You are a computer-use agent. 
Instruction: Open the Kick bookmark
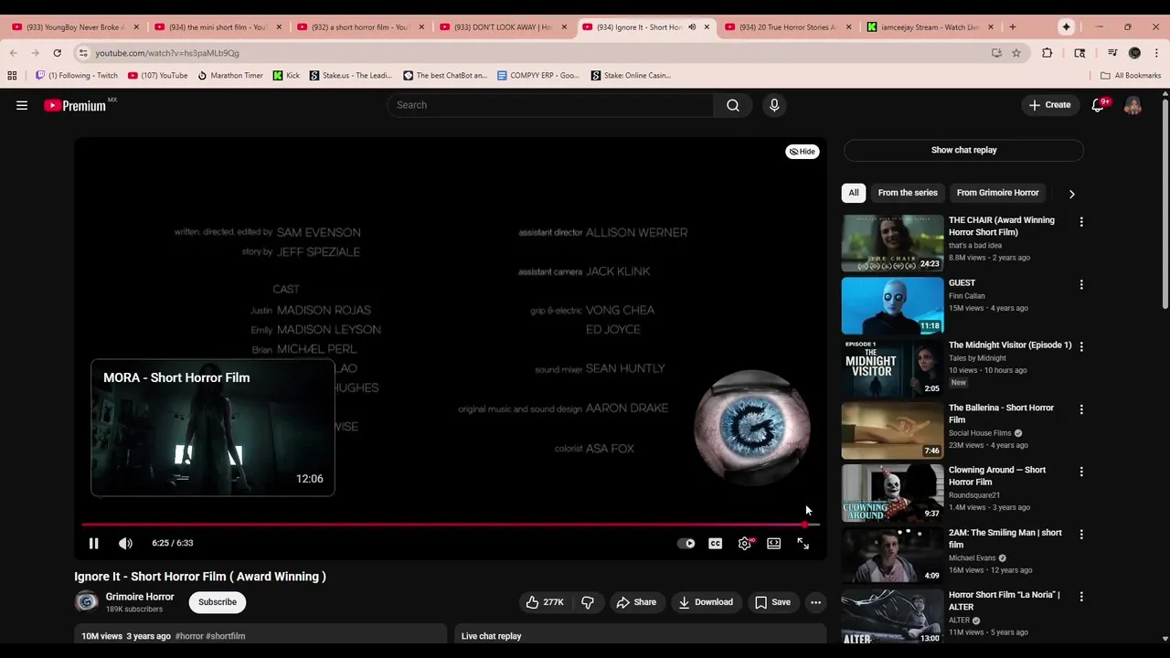tap(286, 75)
